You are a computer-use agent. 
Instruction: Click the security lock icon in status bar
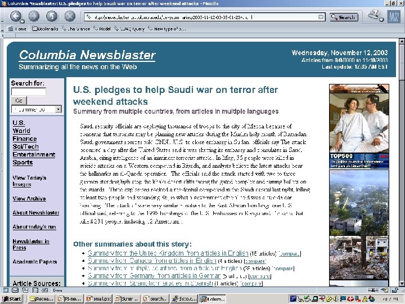[395, 290]
